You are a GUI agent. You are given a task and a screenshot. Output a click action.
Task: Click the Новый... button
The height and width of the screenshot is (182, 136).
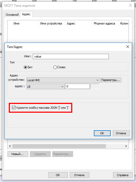tap(18, 154)
